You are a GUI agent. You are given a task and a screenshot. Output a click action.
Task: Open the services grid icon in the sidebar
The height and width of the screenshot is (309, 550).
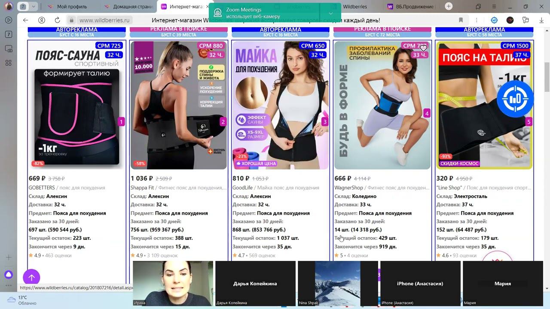pyautogui.click(x=8, y=63)
